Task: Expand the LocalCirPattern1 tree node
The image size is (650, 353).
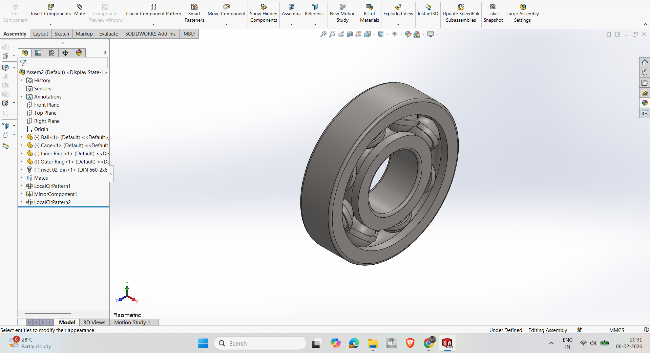Action: pyautogui.click(x=21, y=186)
